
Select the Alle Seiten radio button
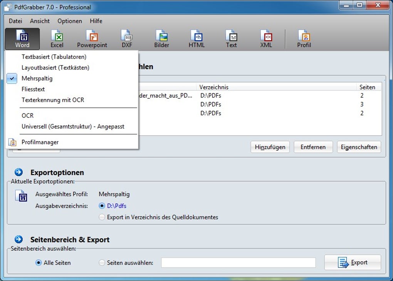(39, 263)
